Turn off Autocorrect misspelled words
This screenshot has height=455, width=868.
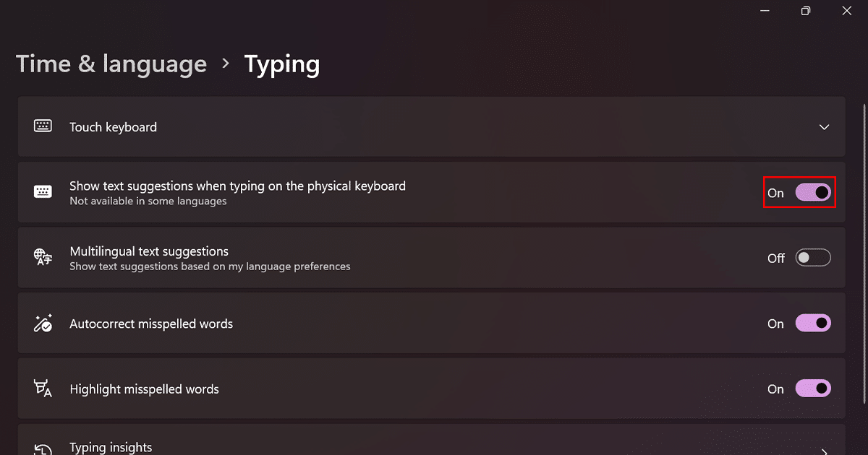(813, 324)
